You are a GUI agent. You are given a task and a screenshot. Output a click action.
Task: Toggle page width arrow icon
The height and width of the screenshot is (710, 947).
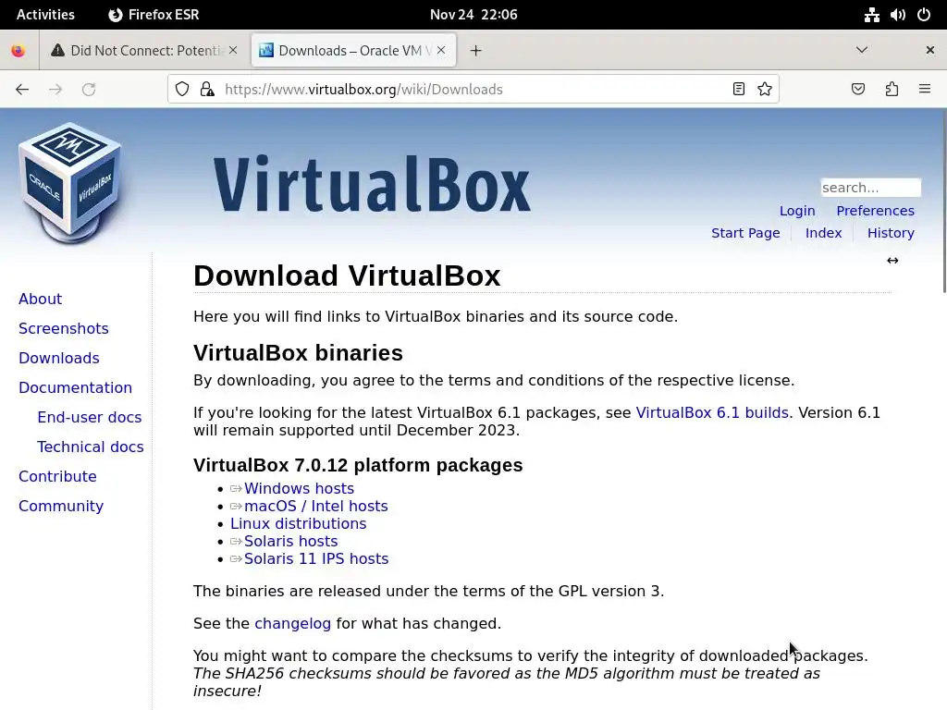coord(892,261)
